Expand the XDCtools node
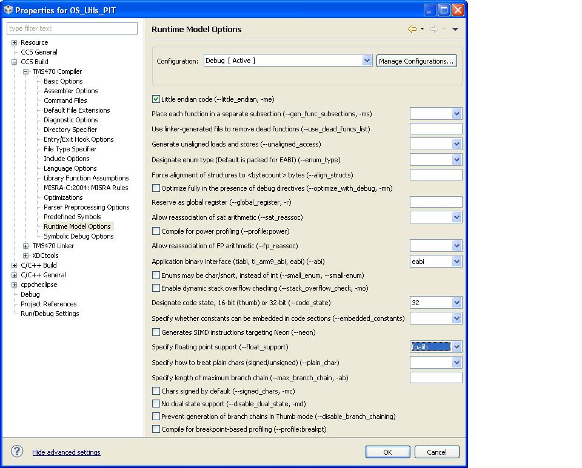 coord(25,255)
